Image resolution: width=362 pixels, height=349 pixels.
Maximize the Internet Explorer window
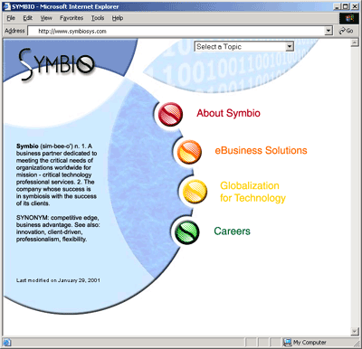(x=345, y=6)
